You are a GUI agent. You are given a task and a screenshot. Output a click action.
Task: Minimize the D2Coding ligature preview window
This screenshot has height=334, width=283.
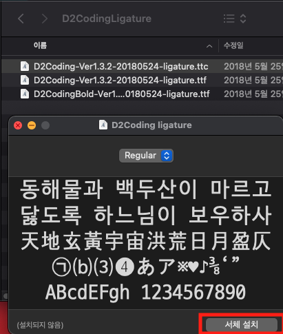pos(32,125)
